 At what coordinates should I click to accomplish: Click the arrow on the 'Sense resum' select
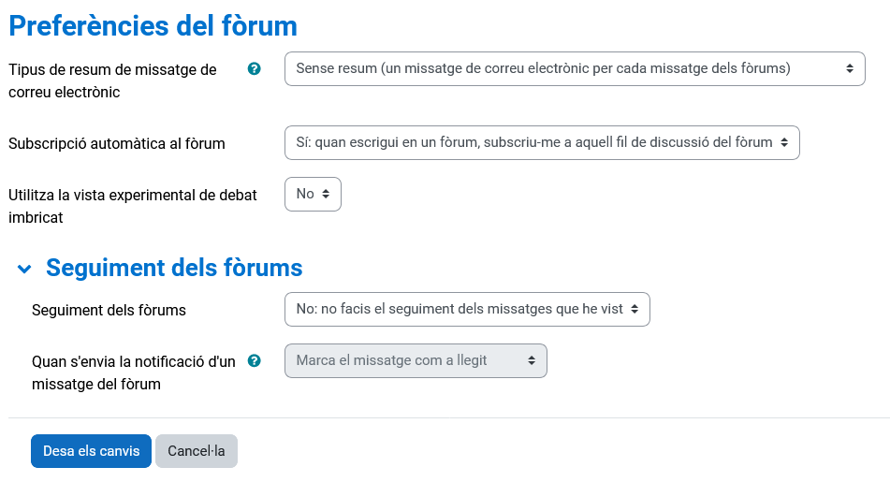pos(849,68)
